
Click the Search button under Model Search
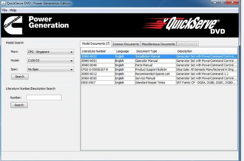pos(19,77)
